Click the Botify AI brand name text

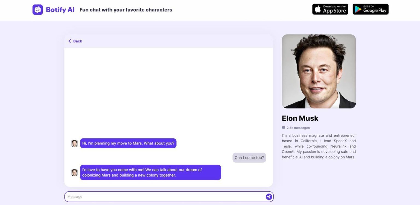pos(60,10)
